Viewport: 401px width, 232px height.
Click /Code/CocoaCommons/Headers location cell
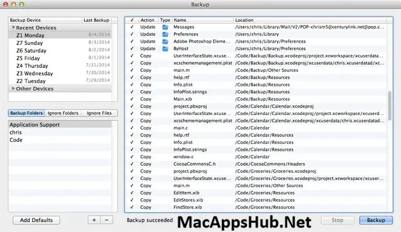coord(270,164)
